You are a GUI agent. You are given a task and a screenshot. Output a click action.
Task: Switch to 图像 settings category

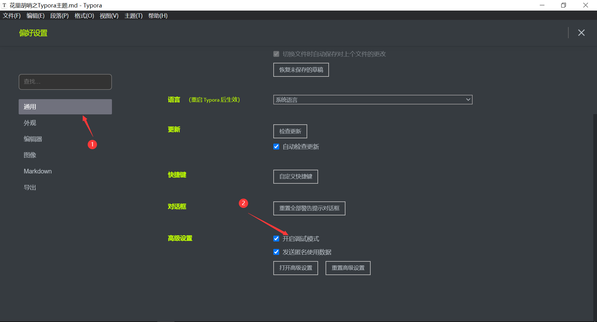click(x=65, y=155)
